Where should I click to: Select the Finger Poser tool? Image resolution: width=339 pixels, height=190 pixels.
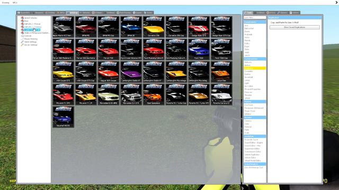[x=249, y=111]
